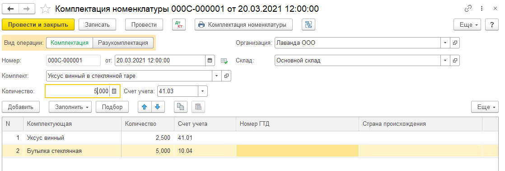505x171 pixels.
Task: Open document structure (related documents) icon
Action: (x=309, y=24)
